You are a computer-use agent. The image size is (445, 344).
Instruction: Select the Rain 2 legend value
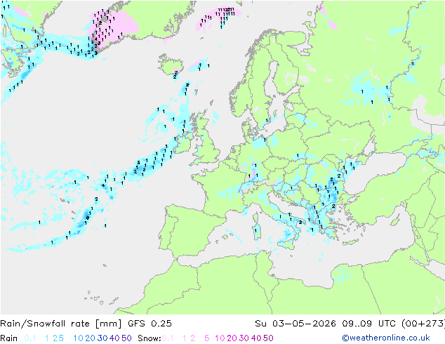point(55,338)
